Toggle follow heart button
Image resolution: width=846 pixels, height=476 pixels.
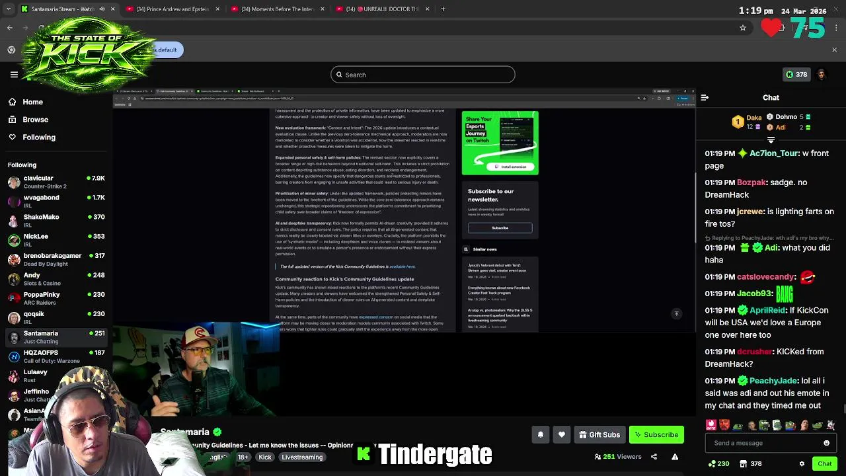click(x=562, y=435)
